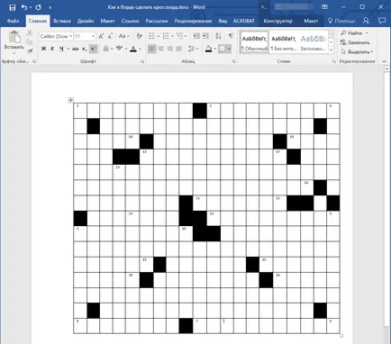Click the Borders grid icon
The width and height of the screenshot is (391, 344).
[x=222, y=49]
